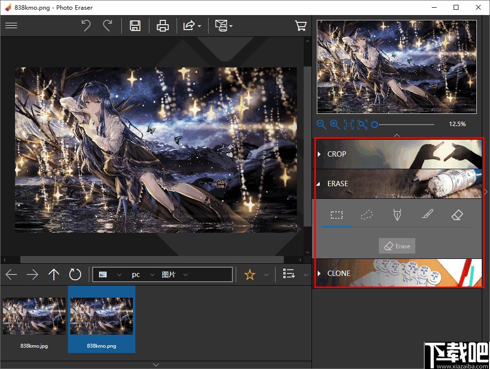Open dropdown after pc path segment
Screen dimensions: 490x369
click(152, 275)
